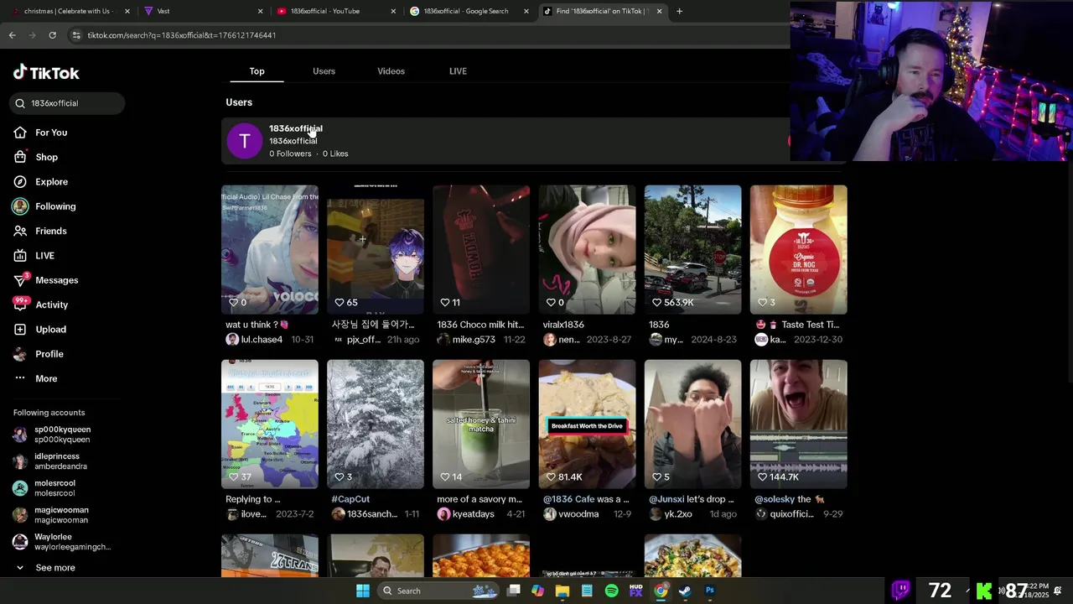This screenshot has width=1073, height=604.
Task: Open the Shop page
Action: pos(46,157)
